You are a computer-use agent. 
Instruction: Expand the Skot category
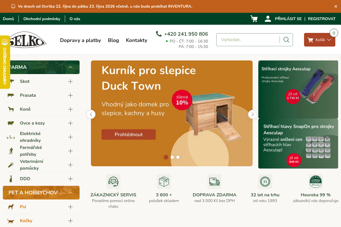tap(70, 81)
